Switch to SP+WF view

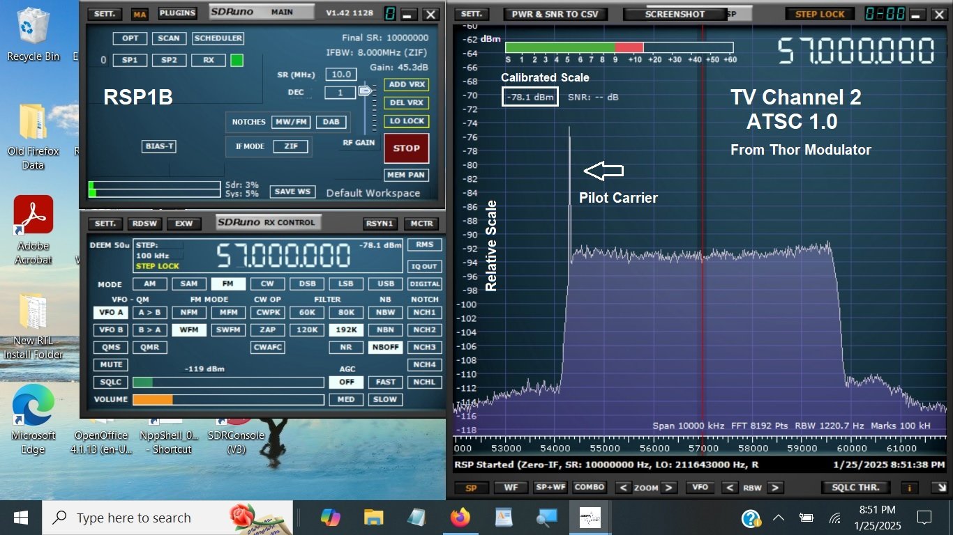pos(550,488)
